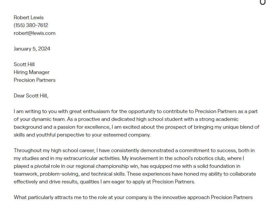Click the line starting "teamwork, problem-solving"

135,174
